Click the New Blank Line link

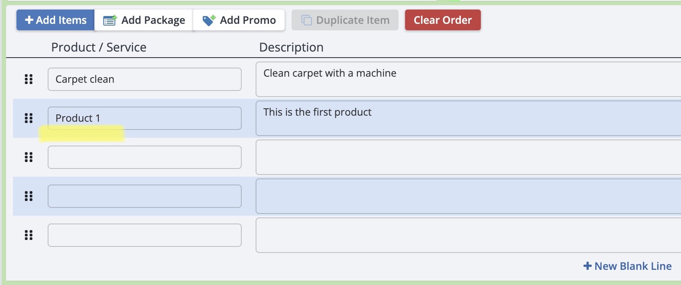628,266
